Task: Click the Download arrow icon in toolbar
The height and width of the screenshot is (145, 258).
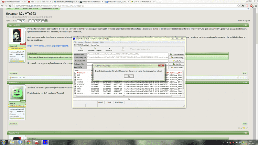Action: coord(109,50)
